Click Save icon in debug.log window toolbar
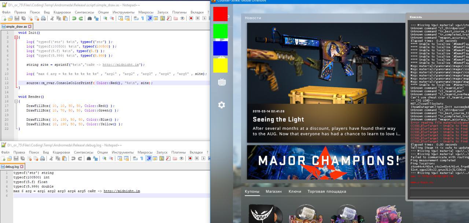 [x=16, y=158]
